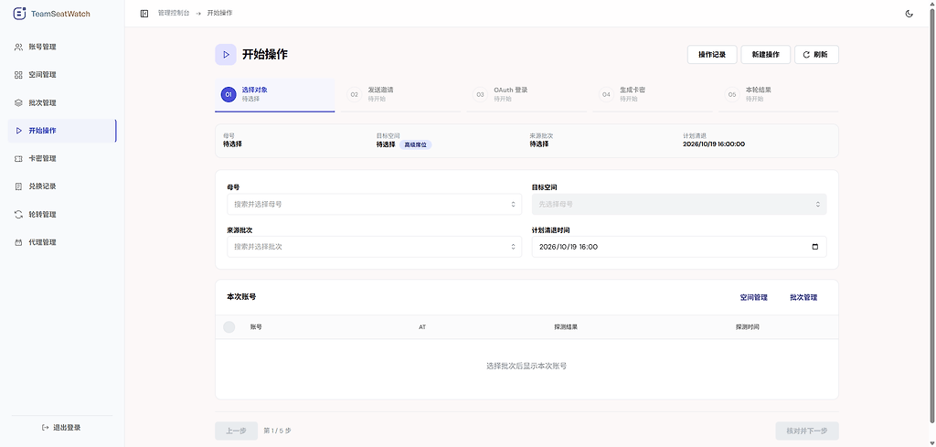The height and width of the screenshot is (447, 936).
Task: Click the TeamSeatWatch logo icon
Action: click(x=20, y=13)
